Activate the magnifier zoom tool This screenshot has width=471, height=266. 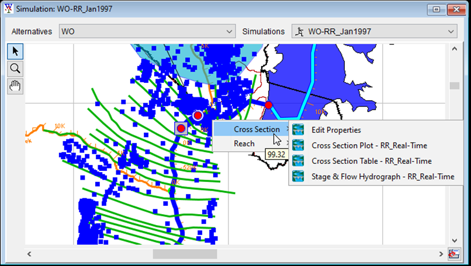tap(15, 69)
